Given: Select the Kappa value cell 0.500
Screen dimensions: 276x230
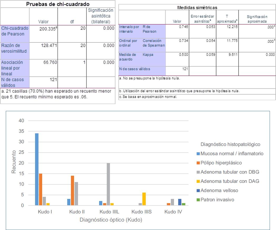Looking at the screenshot, I should tap(184, 55).
